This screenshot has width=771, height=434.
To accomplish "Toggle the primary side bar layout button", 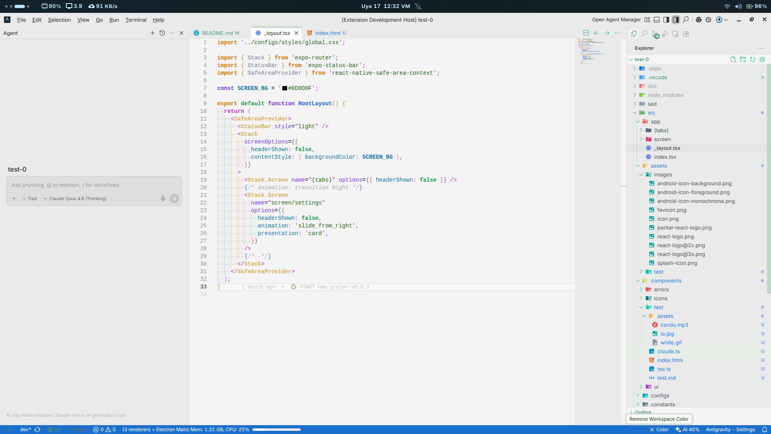I will 666,20.
